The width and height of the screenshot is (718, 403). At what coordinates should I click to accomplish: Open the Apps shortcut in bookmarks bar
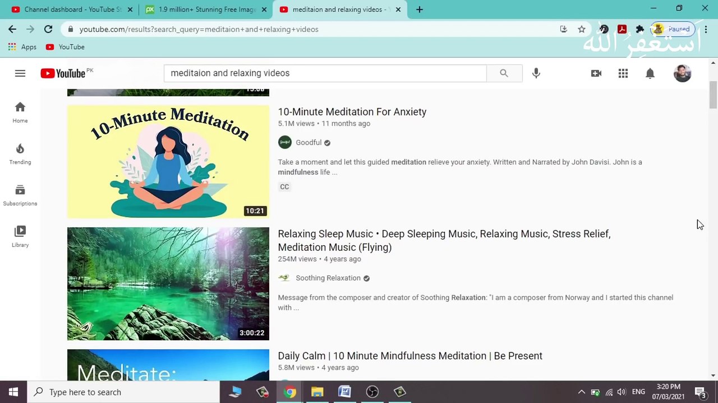pyautogui.click(x=22, y=47)
